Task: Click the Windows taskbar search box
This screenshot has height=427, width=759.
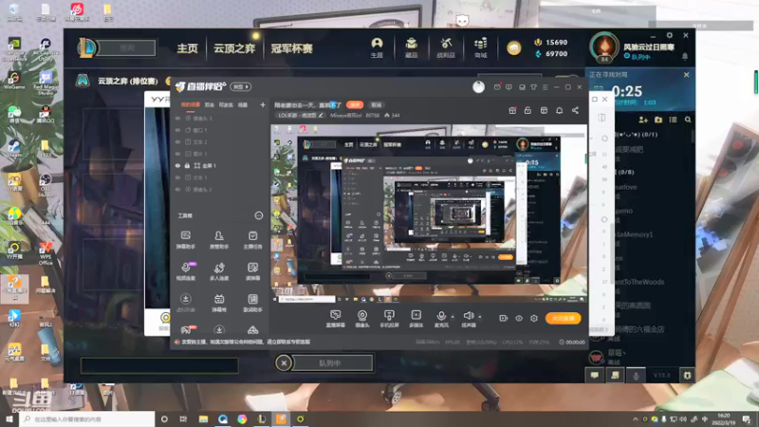Action: [x=87, y=419]
